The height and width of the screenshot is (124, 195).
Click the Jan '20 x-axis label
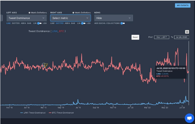click(x=130, y=107)
